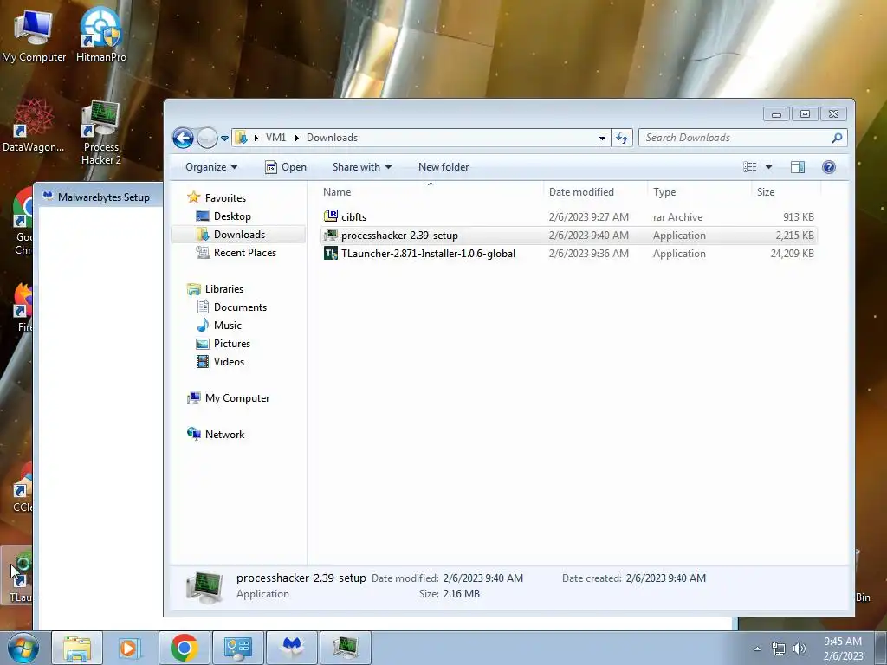Sort by the Date modified column header
This screenshot has width=887, height=665.
click(x=595, y=192)
